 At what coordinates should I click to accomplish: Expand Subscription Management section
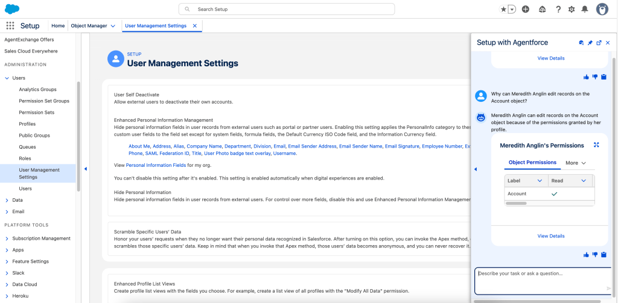pos(7,239)
